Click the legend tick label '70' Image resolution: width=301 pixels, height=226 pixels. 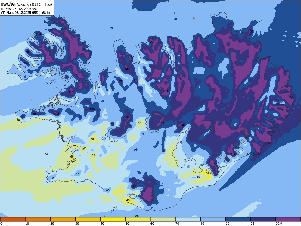tap(177, 224)
